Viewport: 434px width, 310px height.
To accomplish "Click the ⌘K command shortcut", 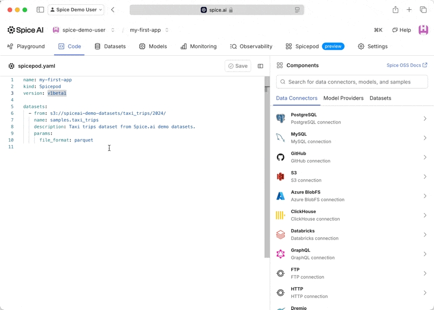I will [x=378, y=30].
